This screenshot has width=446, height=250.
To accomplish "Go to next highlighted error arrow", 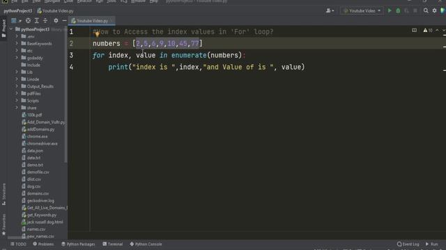I will (443, 31).
